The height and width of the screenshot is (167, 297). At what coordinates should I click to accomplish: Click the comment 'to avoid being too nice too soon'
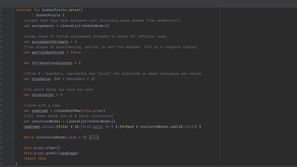click(x=58, y=90)
